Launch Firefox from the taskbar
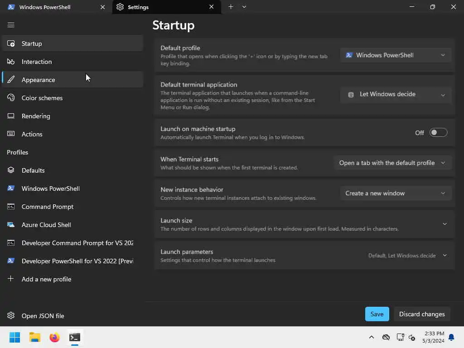The width and height of the screenshot is (464, 348). 55,337
